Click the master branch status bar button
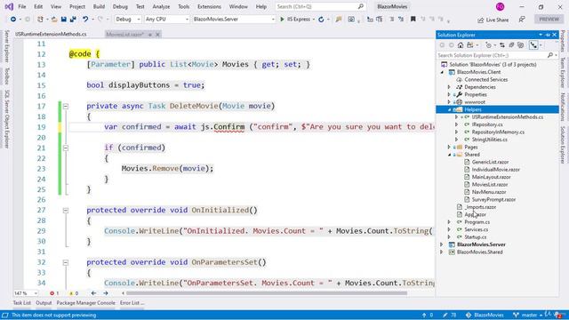 pyautogui.click(x=527, y=315)
